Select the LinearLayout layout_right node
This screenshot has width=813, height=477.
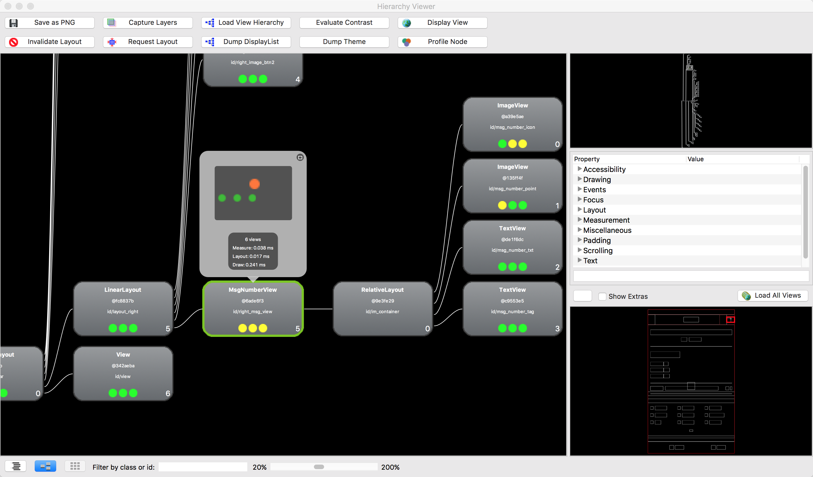123,309
